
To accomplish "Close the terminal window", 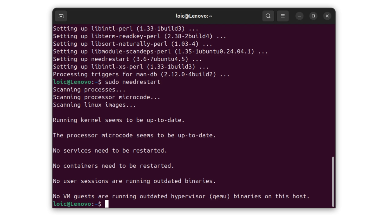I will tap(327, 16).
